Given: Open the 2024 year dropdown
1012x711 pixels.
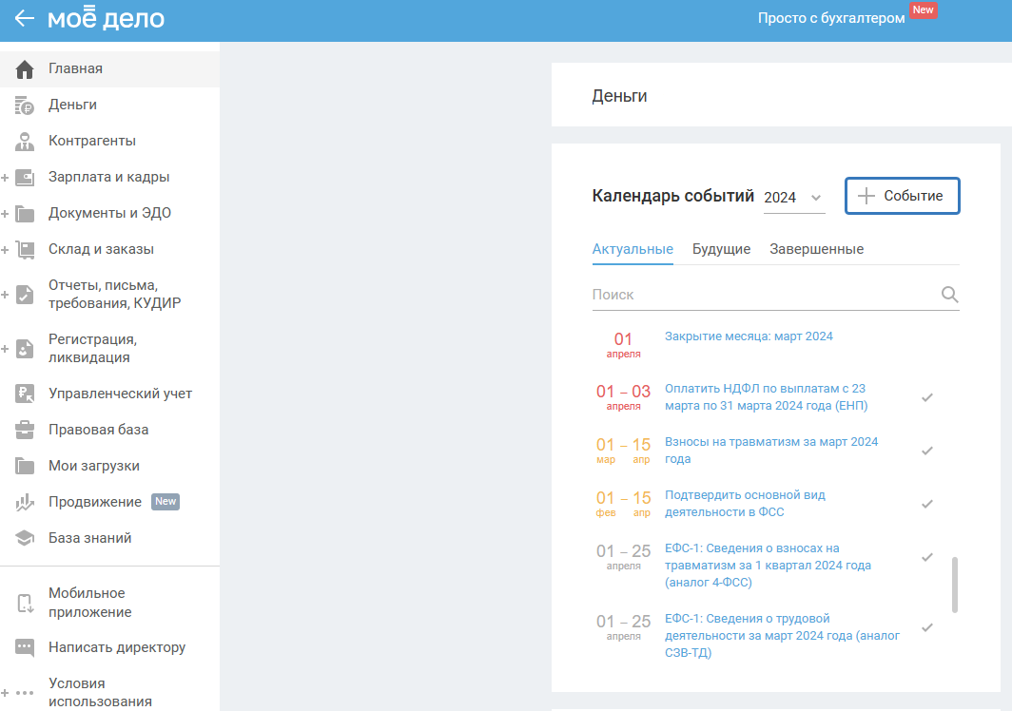Looking at the screenshot, I should (793, 198).
